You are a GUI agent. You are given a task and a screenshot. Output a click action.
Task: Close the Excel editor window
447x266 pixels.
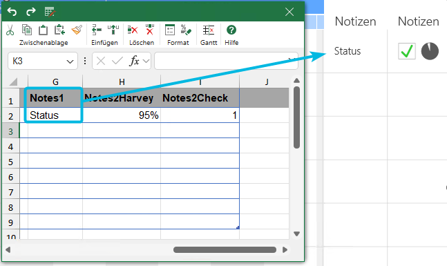click(x=289, y=12)
